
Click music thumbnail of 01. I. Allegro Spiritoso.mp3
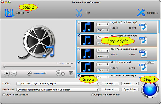coord(87,40)
